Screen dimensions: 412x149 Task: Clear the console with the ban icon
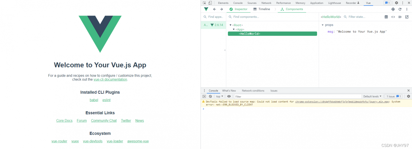[210, 96]
